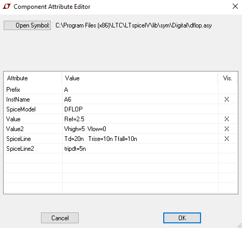Click the Open Symbol button
This screenshot has width=242, height=228.
[x=27, y=25]
